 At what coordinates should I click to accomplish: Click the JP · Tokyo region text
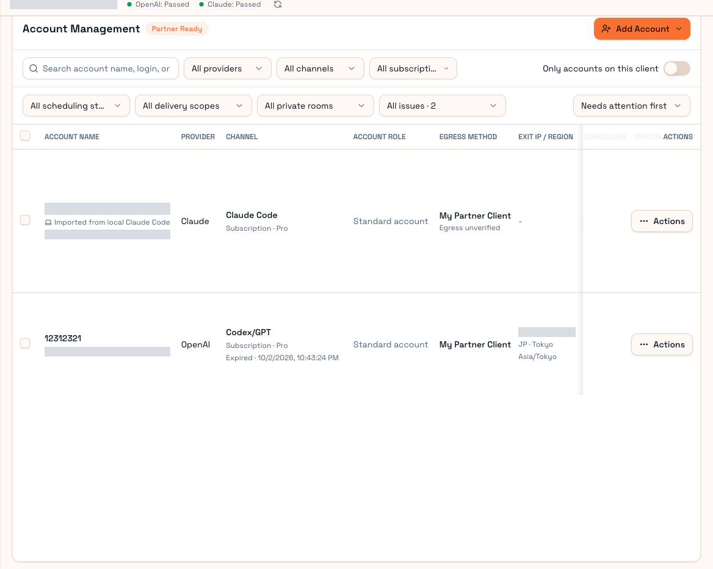point(535,345)
